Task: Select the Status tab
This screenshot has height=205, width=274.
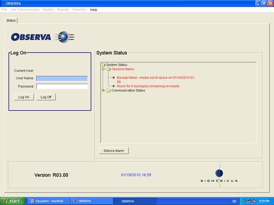Action: pos(11,21)
